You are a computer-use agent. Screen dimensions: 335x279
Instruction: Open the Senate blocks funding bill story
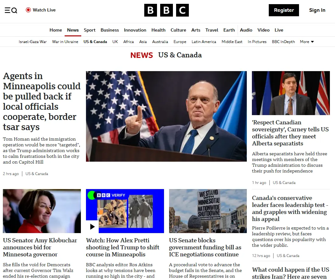[x=205, y=247]
